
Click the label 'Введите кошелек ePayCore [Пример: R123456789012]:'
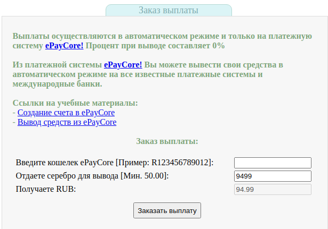(115, 163)
